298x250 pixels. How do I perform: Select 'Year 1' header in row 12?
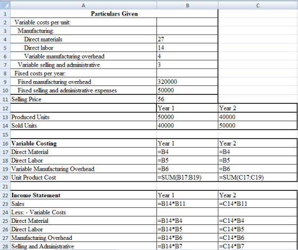point(187,108)
